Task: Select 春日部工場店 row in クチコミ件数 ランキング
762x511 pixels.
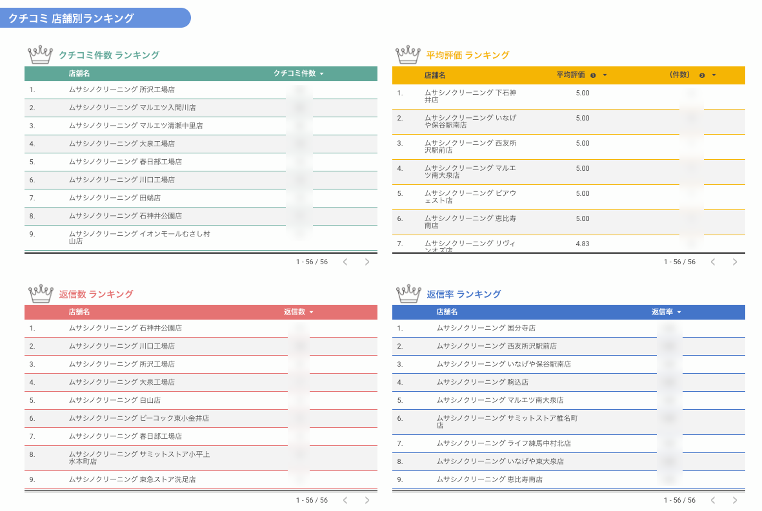Action: pos(201,162)
